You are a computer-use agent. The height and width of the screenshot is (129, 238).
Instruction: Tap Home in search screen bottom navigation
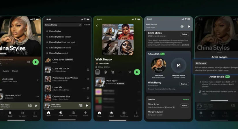pyautogui.click(x=48, y=114)
